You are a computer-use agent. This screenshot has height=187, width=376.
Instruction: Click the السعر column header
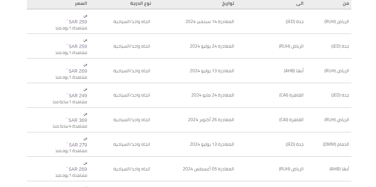tap(81, 3)
